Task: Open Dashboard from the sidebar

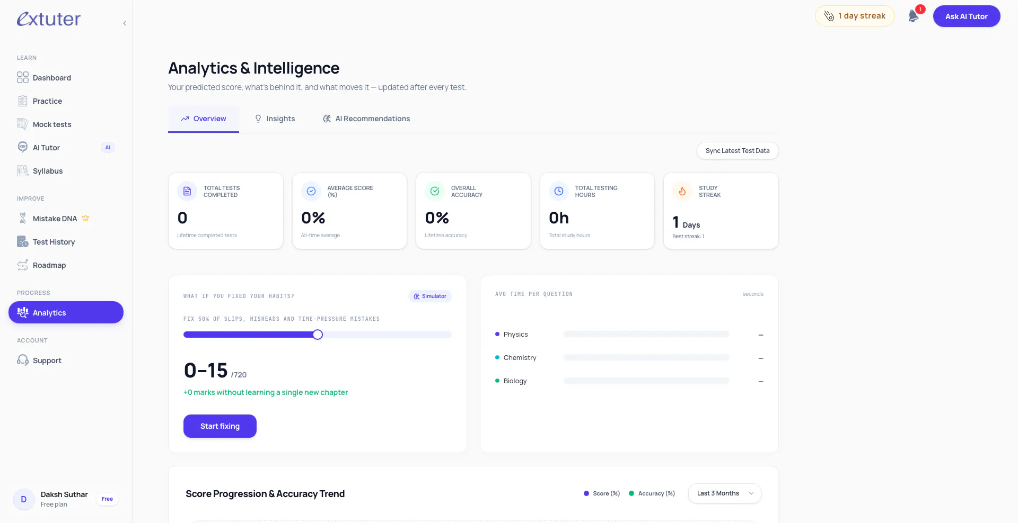Action: pos(66,78)
